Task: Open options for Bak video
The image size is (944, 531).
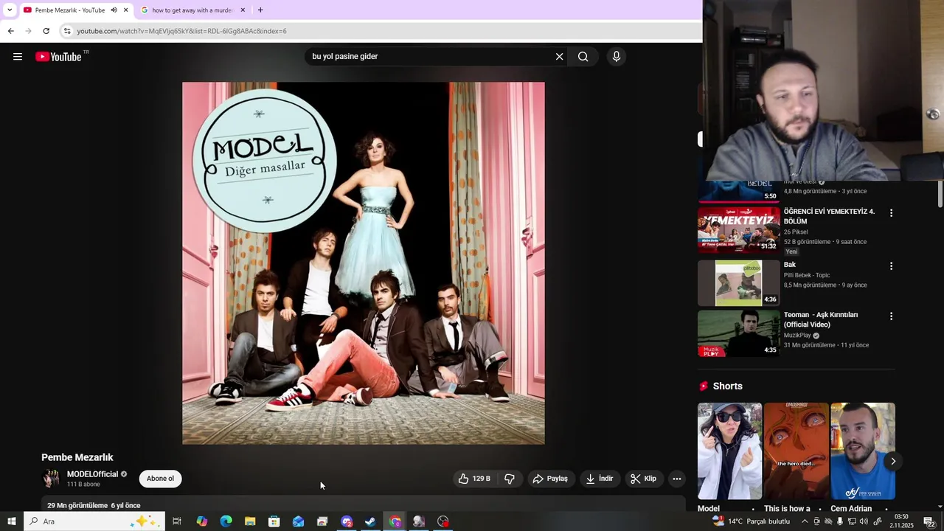Action: pos(891,266)
